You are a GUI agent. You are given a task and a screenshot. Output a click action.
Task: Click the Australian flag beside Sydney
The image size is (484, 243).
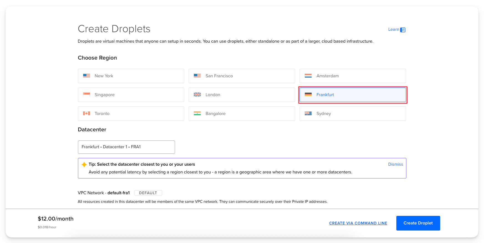(x=308, y=113)
